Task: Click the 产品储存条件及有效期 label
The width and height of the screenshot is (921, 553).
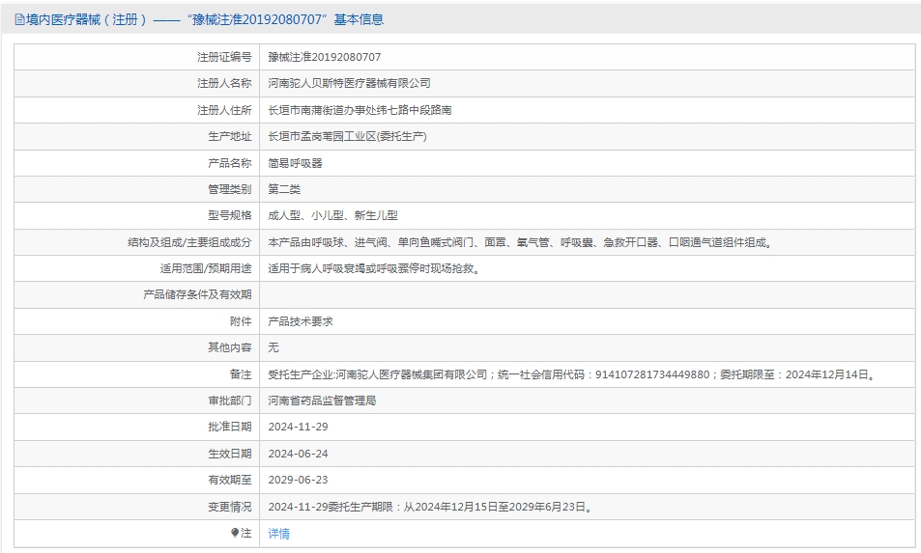Action: pyautogui.click(x=197, y=294)
